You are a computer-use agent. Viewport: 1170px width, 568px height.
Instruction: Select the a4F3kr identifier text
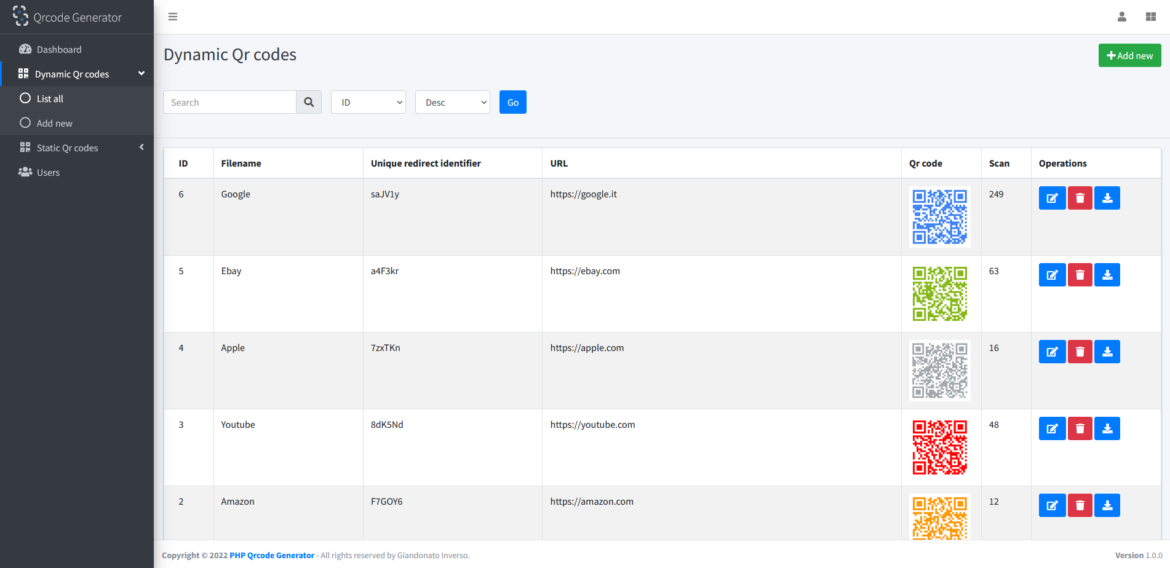384,271
